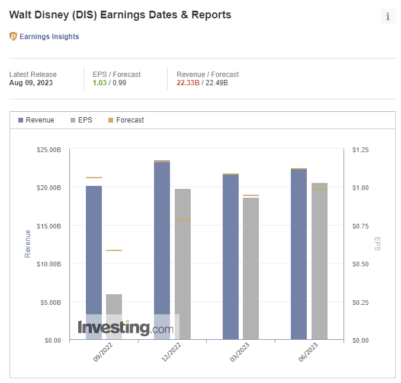This screenshot has height=383, width=401.
Task: Select the 03/2023 EPS bar
Action: click(251, 268)
